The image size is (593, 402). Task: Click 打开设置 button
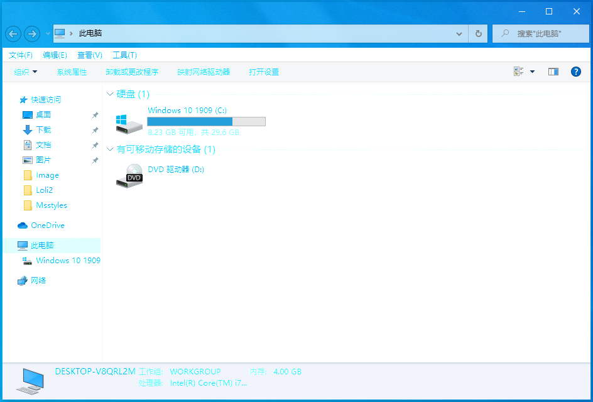coord(264,72)
